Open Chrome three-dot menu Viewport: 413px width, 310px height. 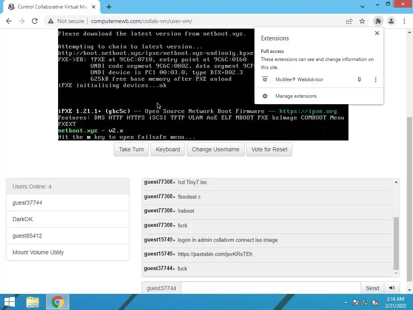[404, 21]
